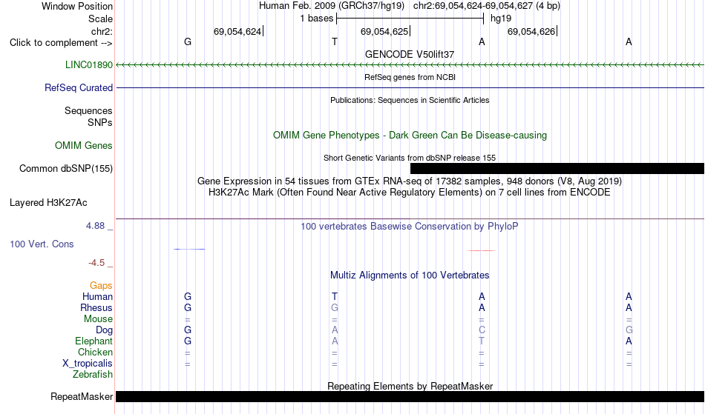This screenshot has height=414, width=705.
Task: Open the RefSeq Curated track label
Action: tap(78, 87)
